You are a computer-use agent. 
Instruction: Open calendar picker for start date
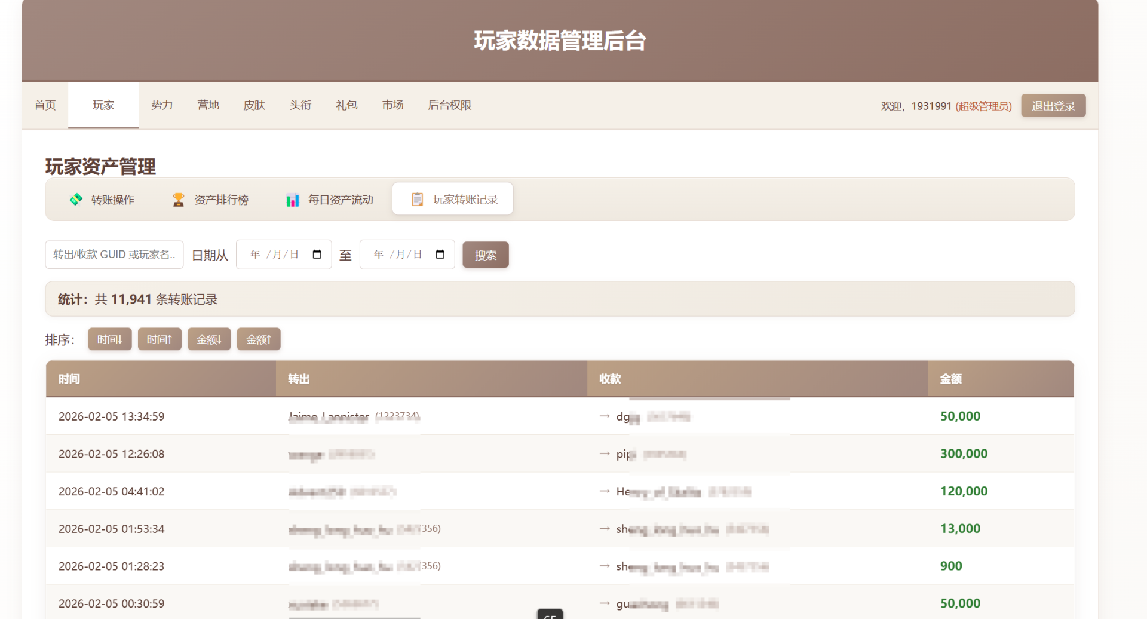point(317,255)
